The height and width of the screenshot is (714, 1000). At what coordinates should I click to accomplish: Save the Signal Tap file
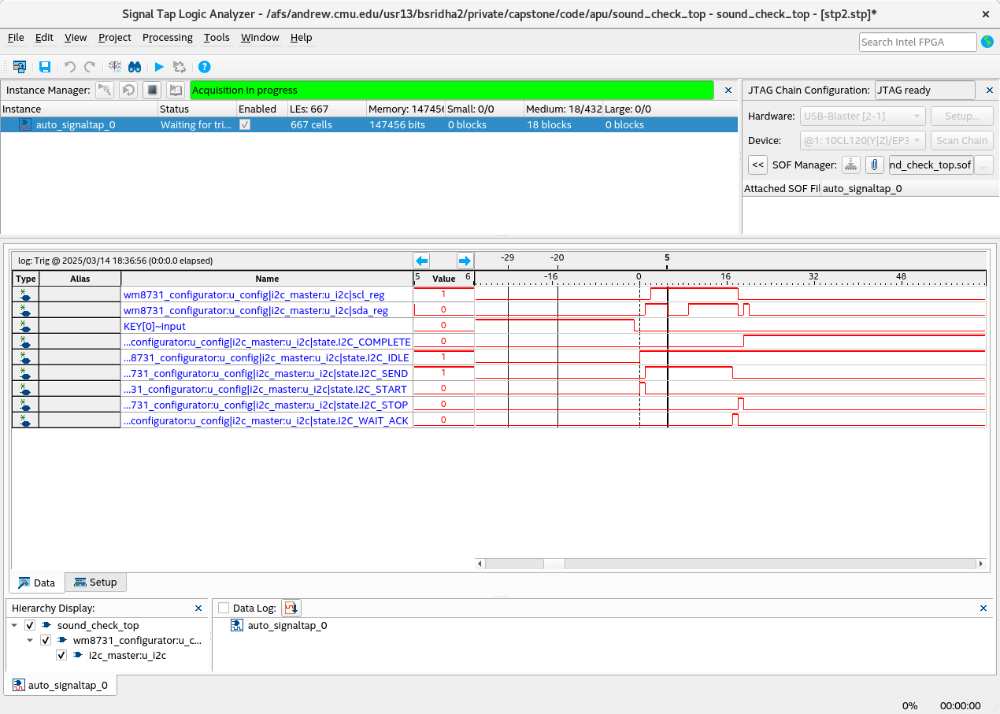(x=45, y=67)
